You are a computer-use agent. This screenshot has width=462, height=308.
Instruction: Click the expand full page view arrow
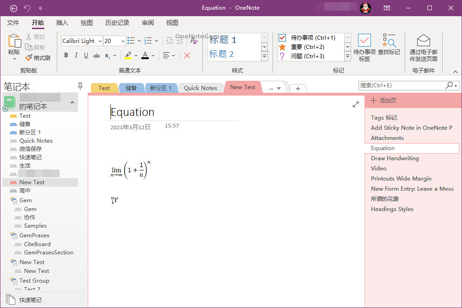pyautogui.click(x=356, y=104)
